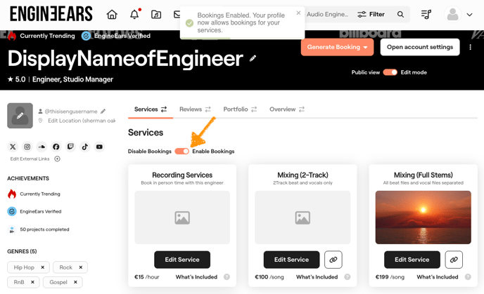Click the profile picture edit thumbnail
This screenshot has width=484, height=294.
coord(20,116)
